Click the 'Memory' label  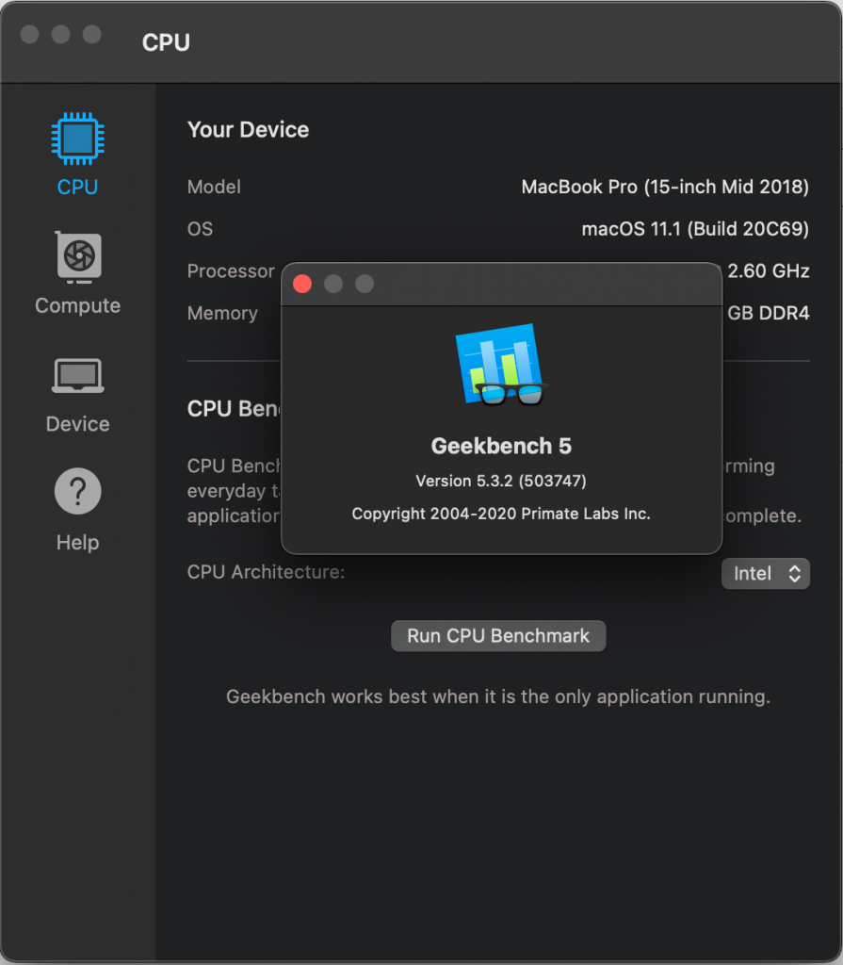click(222, 313)
